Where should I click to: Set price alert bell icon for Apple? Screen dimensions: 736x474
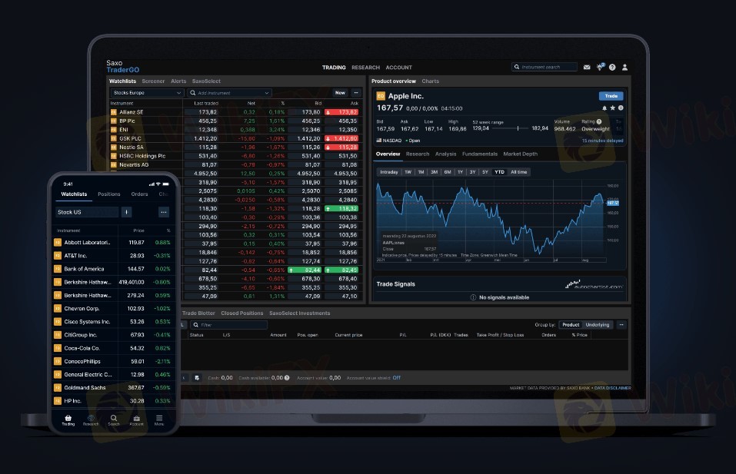tap(604, 108)
